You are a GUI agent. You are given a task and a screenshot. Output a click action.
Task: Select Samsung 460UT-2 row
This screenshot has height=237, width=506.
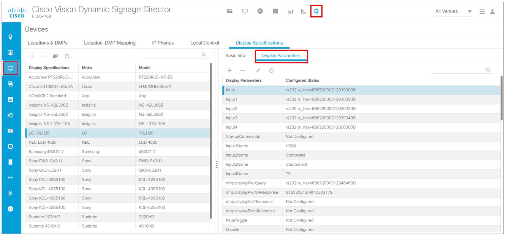[x=117, y=152]
